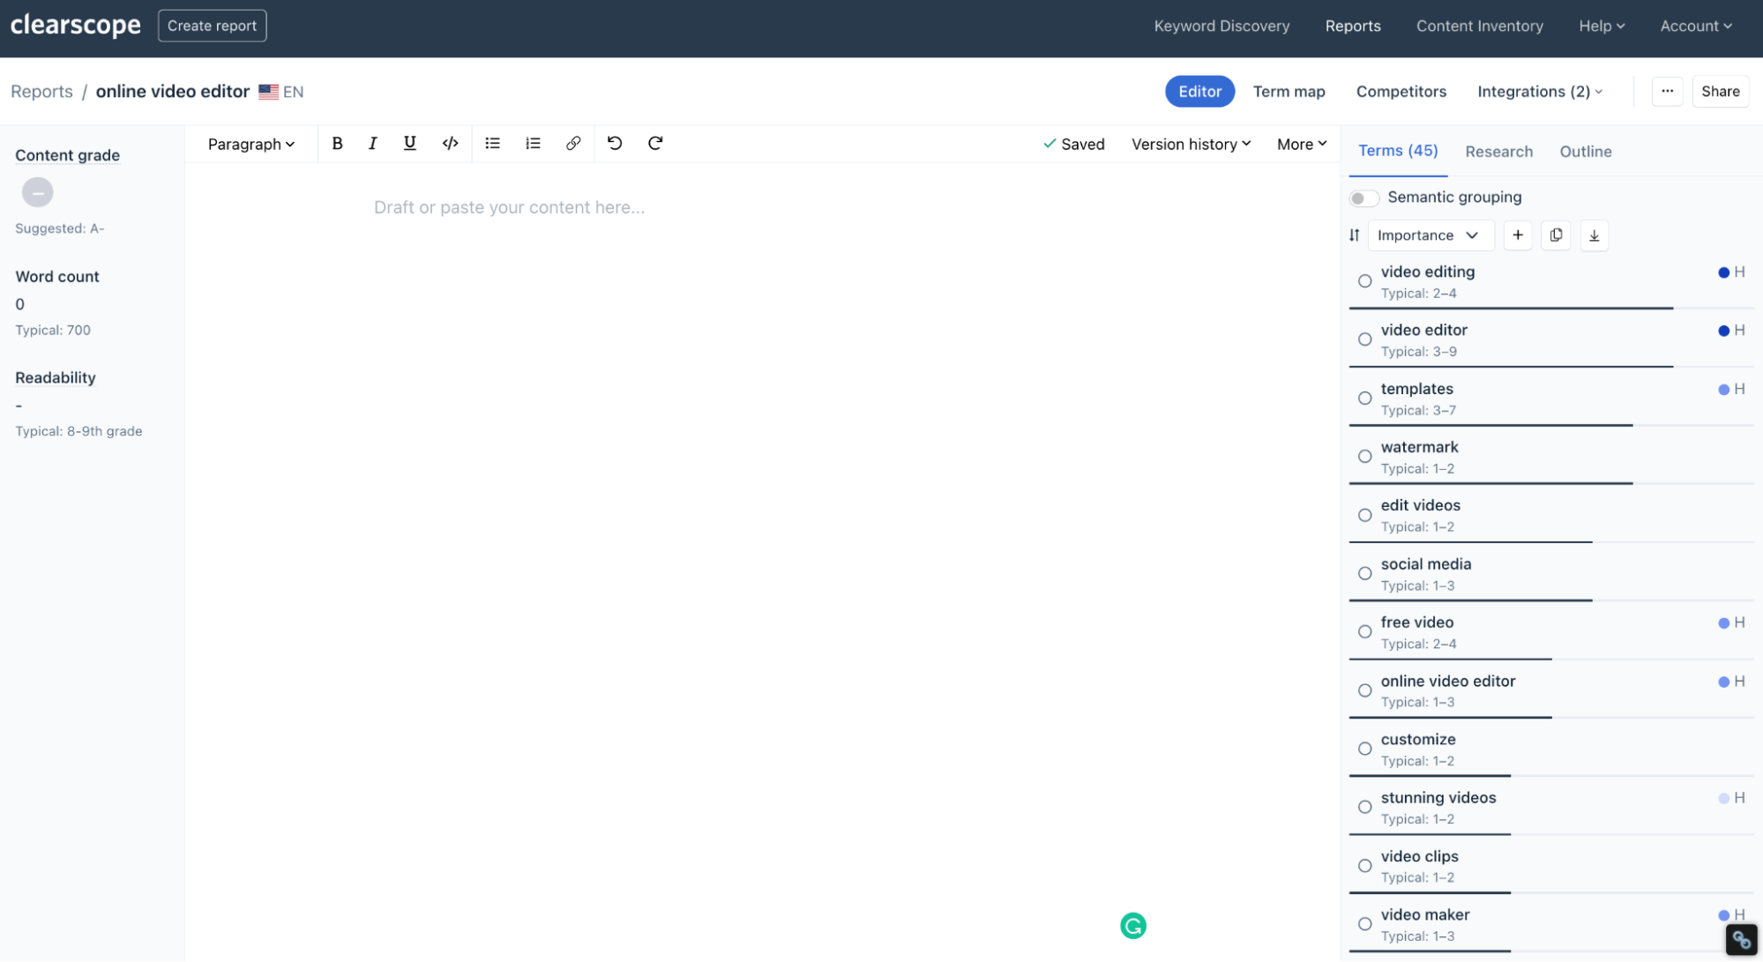Insert a numbered list
The image size is (1763, 962).
click(533, 143)
